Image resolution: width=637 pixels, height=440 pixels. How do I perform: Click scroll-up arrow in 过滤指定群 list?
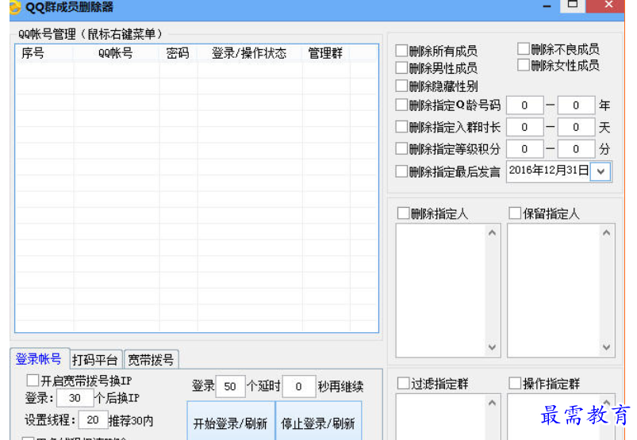pyautogui.click(x=492, y=403)
